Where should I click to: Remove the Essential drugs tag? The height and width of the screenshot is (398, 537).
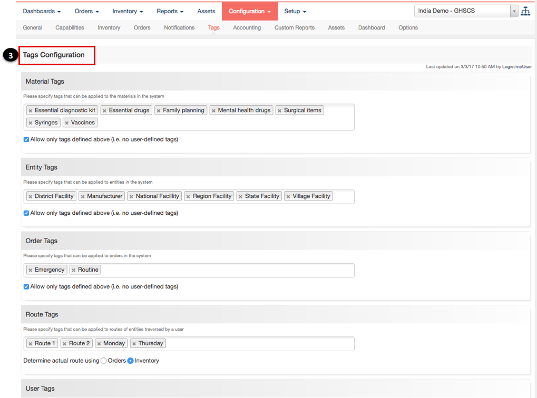pos(104,111)
